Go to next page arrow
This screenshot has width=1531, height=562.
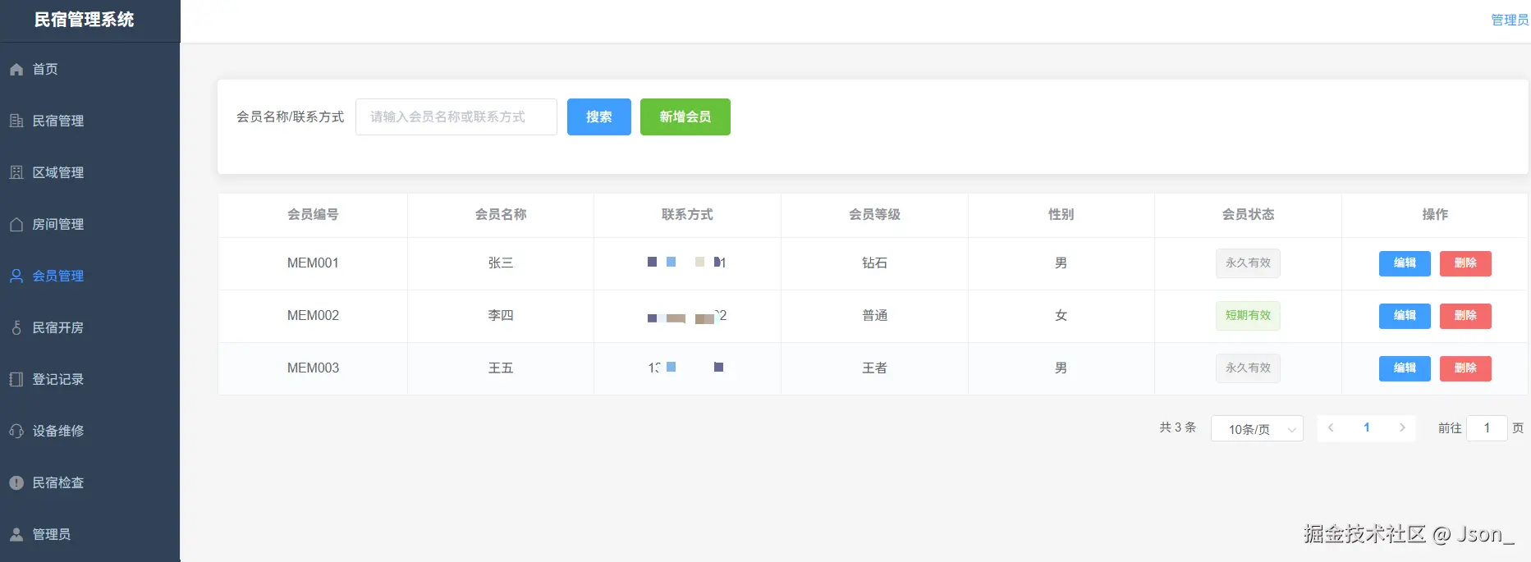1402,427
